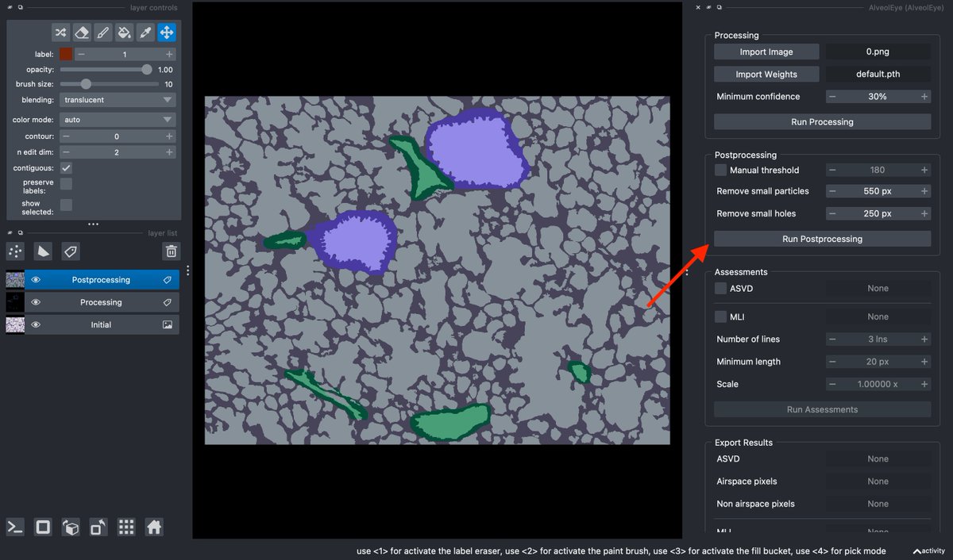
Task: Reset view with home icon
Action: 154,527
